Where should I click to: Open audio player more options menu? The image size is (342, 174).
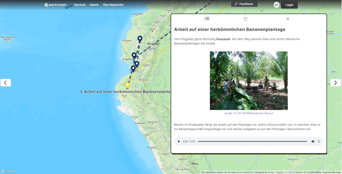click(319, 141)
